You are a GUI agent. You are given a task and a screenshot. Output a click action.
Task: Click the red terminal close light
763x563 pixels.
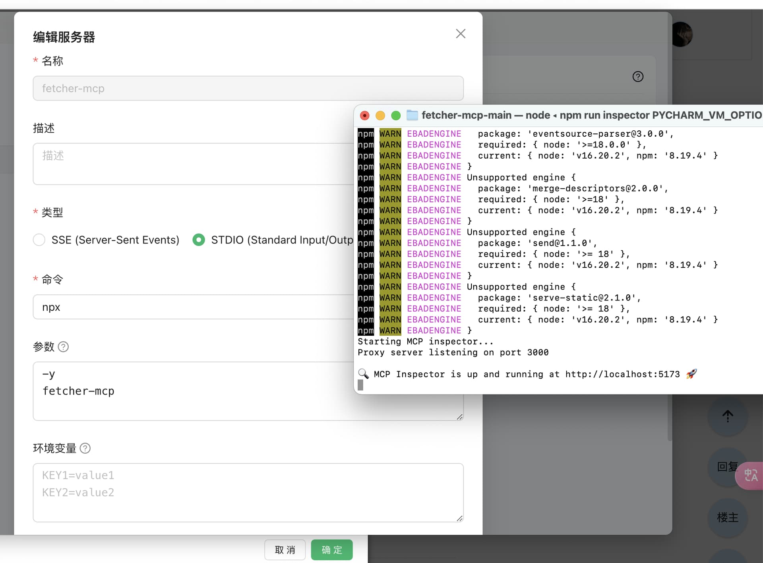[364, 116]
